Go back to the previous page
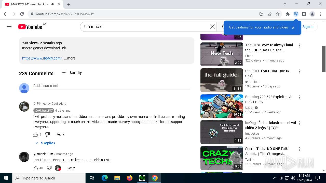The height and width of the screenshot is (183, 326). point(6,14)
